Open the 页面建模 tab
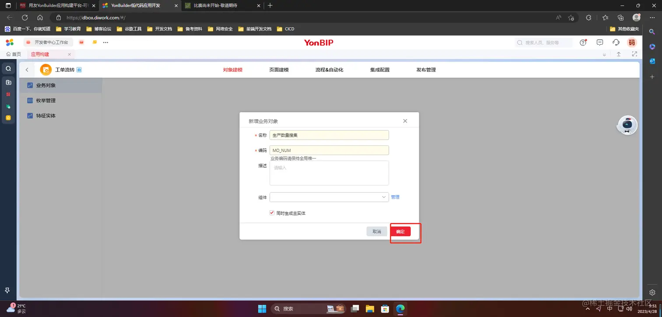 279,69
